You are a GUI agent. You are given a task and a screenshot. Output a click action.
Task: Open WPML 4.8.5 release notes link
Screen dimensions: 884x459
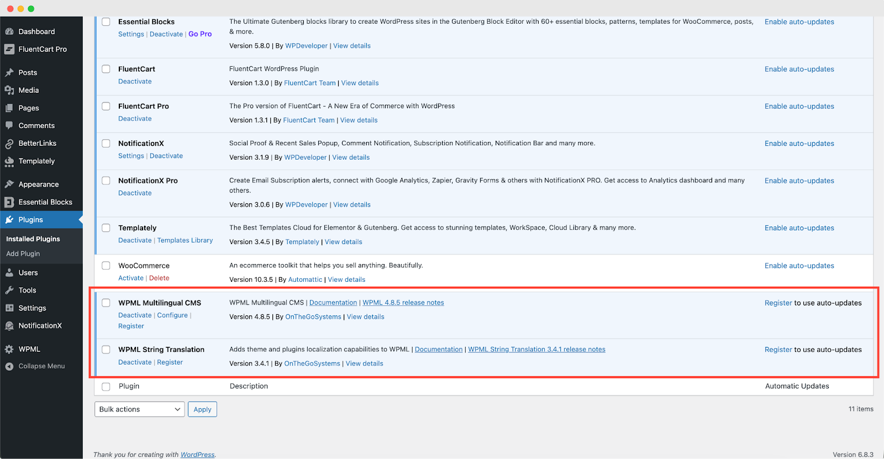click(403, 303)
